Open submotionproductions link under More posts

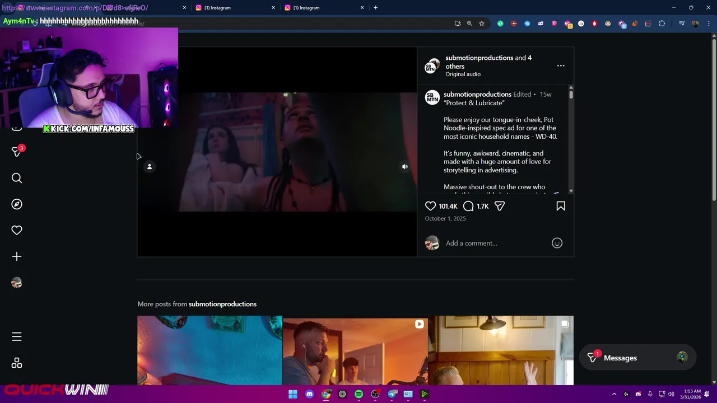click(222, 304)
